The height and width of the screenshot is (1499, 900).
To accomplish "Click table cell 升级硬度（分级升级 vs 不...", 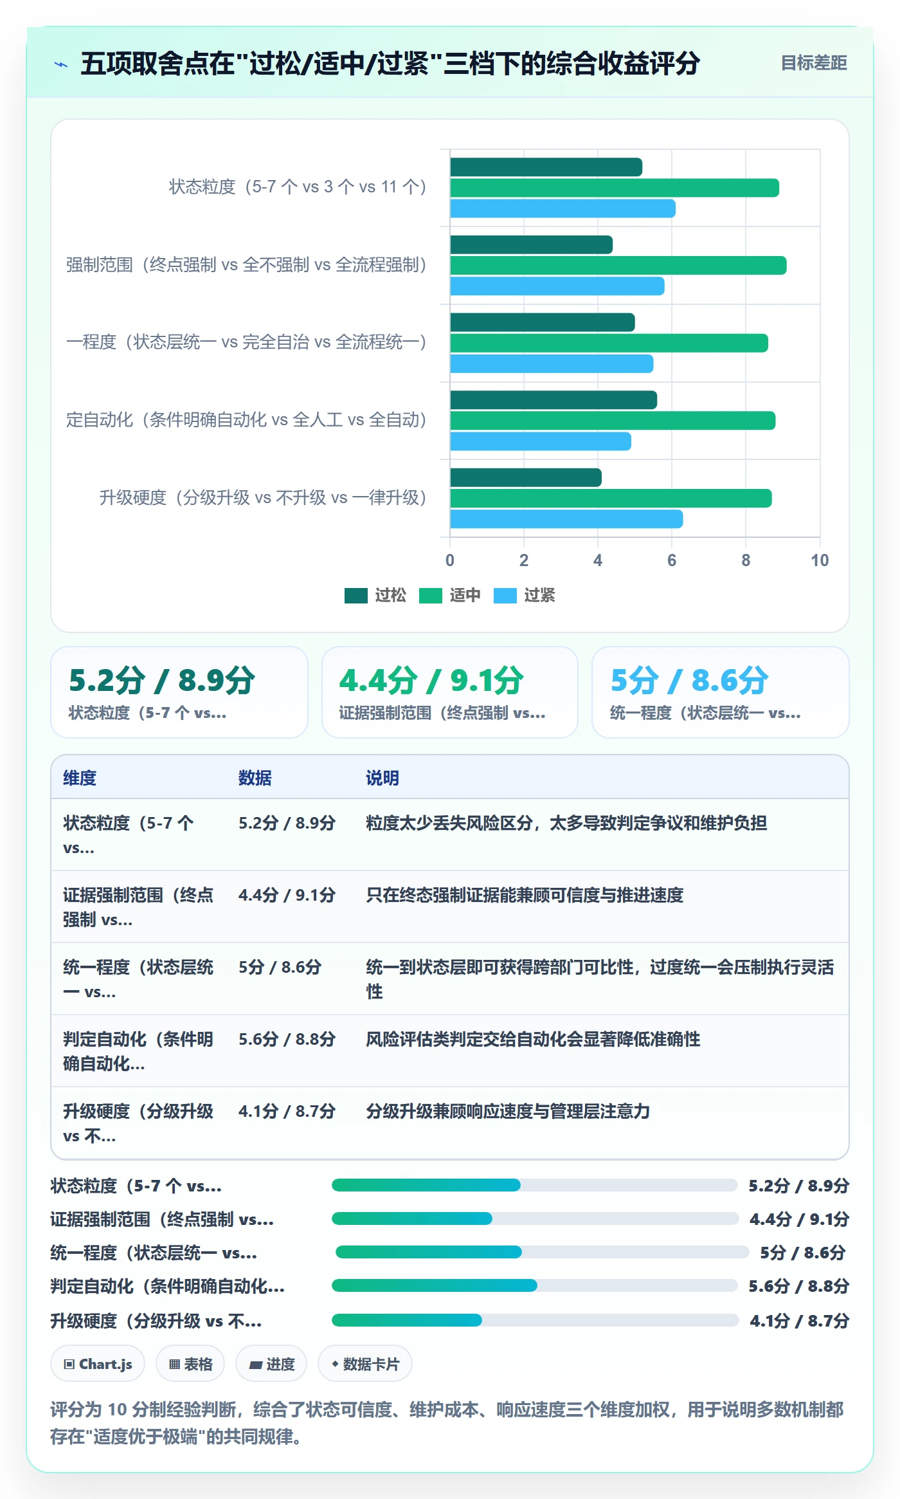I will 138,1123.
